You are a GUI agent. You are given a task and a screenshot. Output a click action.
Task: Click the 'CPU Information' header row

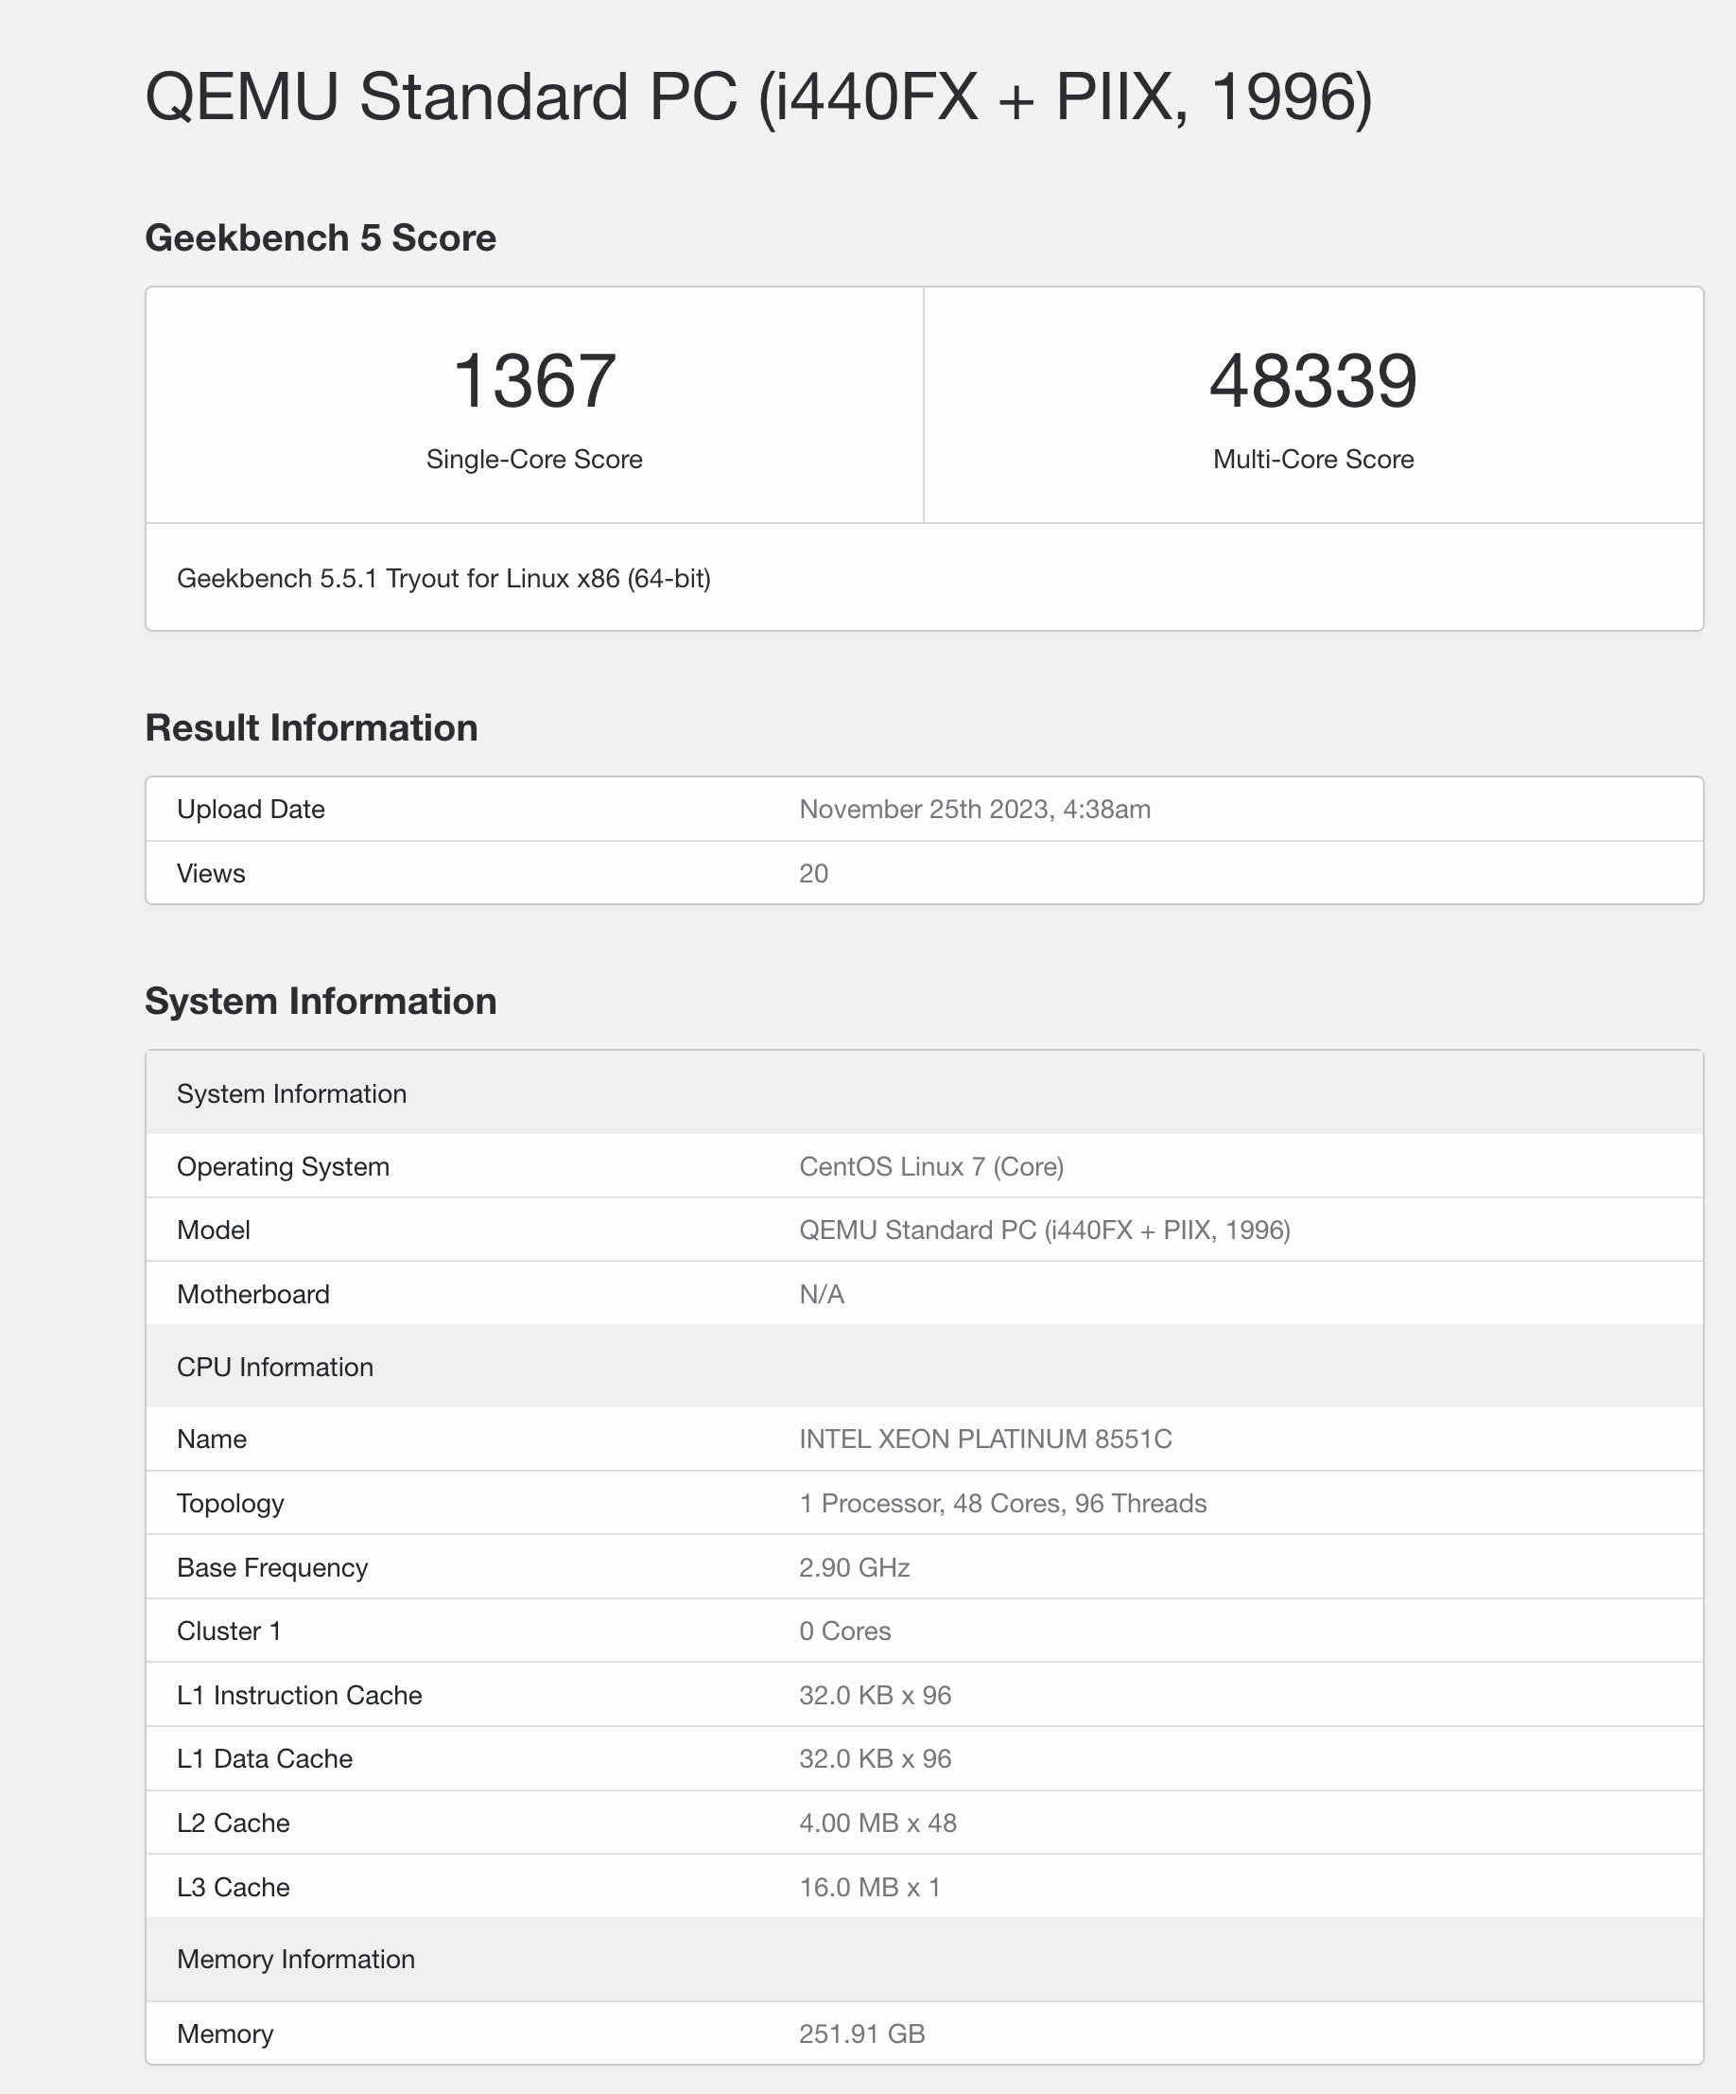pyautogui.click(x=925, y=1366)
